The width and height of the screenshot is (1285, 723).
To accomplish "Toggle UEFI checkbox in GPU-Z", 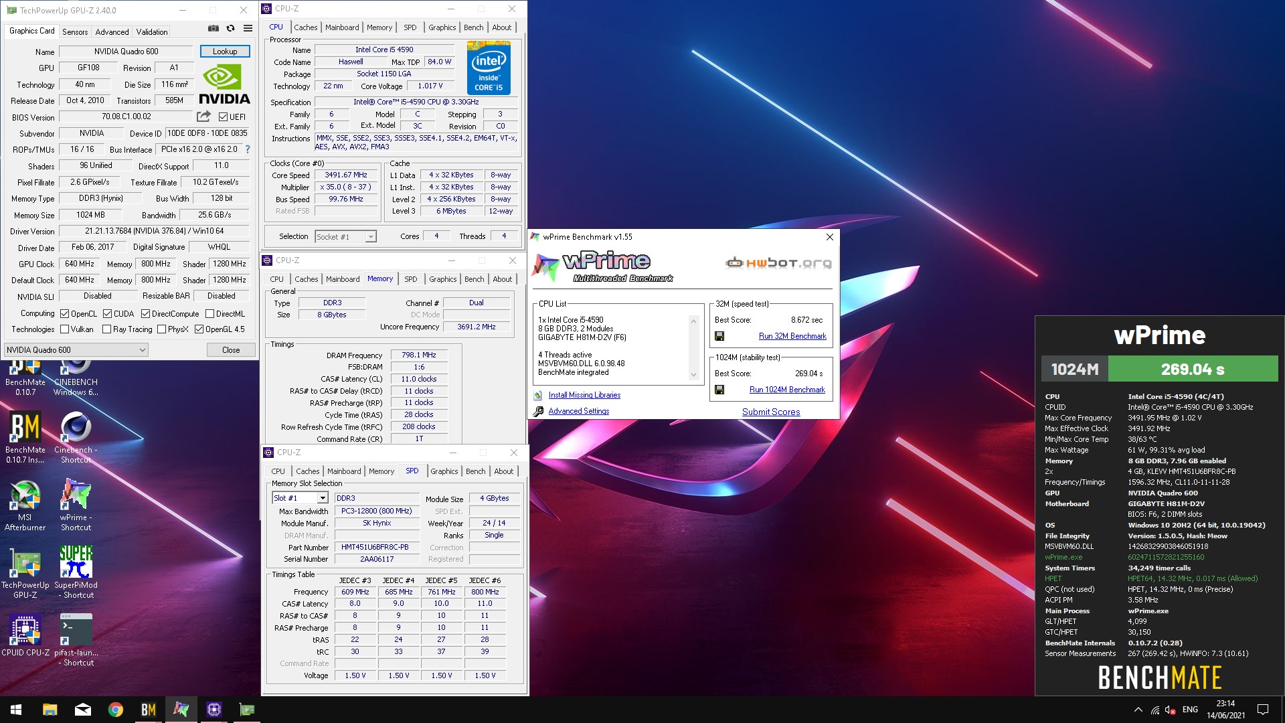I will [x=224, y=116].
